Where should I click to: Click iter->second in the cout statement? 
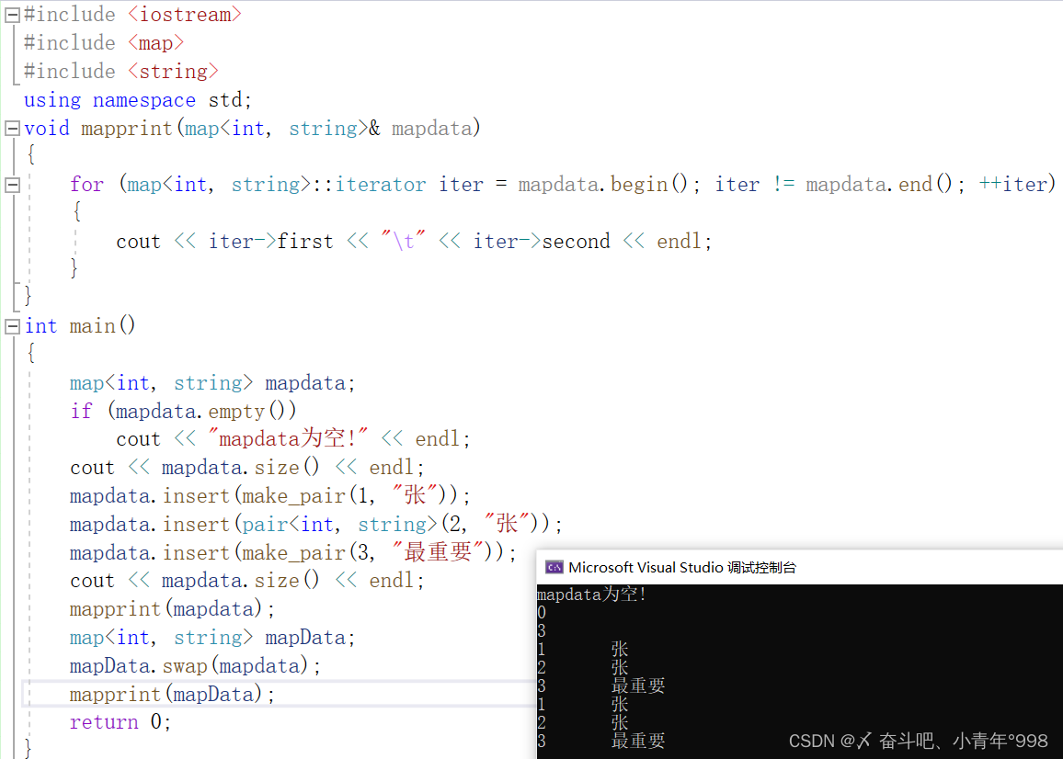[x=542, y=242]
